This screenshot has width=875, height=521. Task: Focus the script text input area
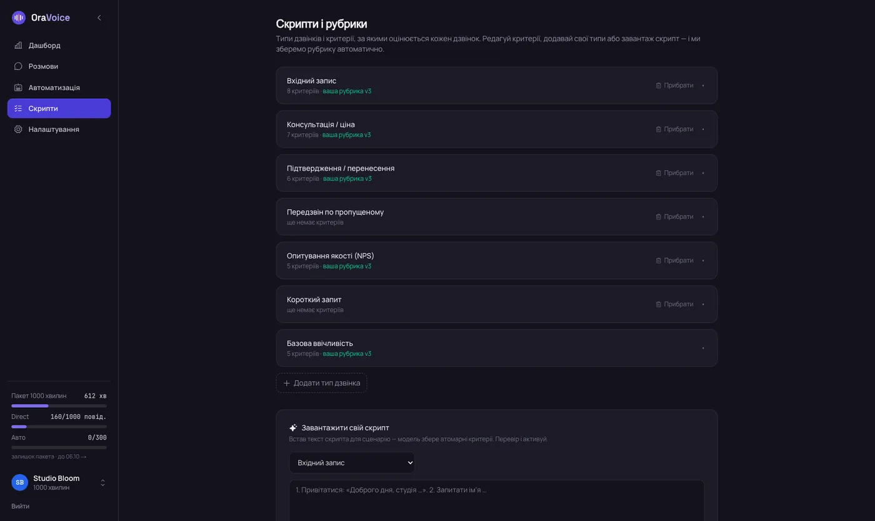click(x=496, y=500)
